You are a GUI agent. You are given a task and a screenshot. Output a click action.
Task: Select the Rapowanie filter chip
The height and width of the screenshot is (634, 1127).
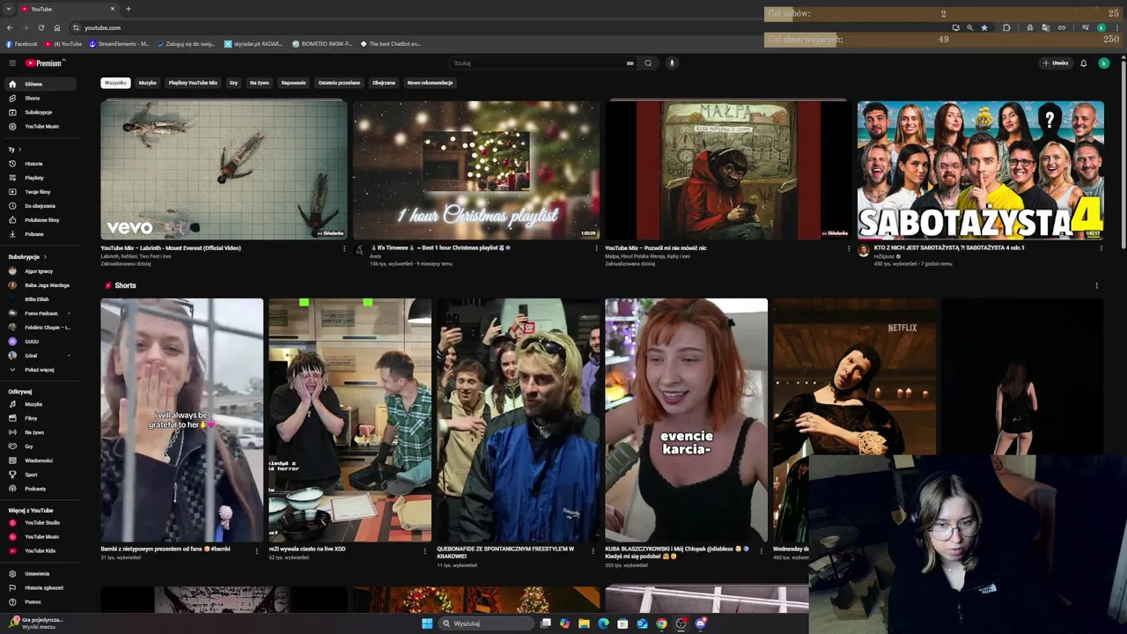pyautogui.click(x=294, y=83)
